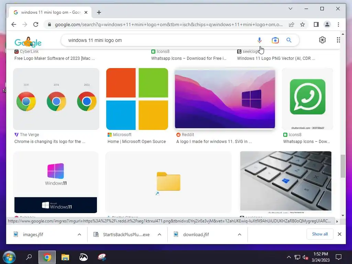The image size is (352, 264).
Task: Open Google quick settings gear
Action: 322,40
